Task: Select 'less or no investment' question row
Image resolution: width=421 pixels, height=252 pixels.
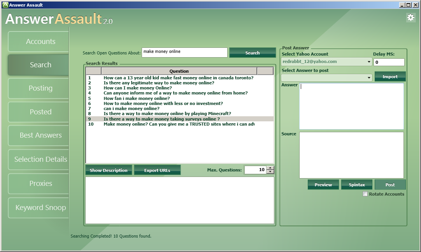Action: tap(180, 103)
